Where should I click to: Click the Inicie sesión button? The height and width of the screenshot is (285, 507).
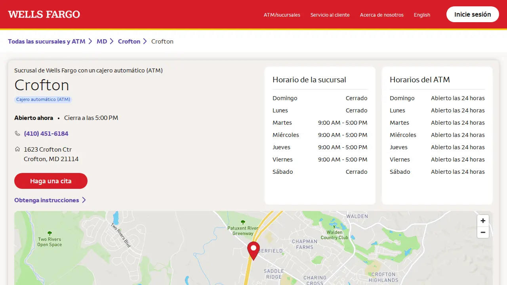point(473,14)
